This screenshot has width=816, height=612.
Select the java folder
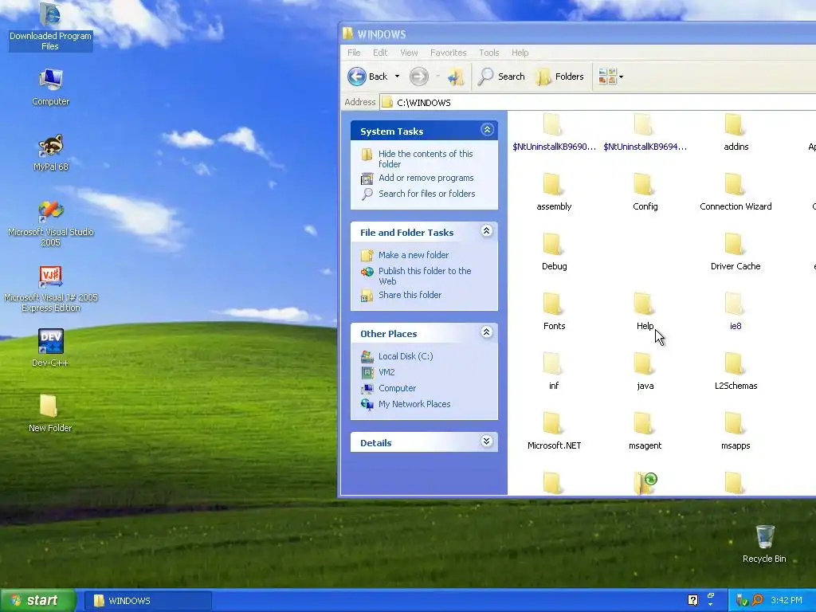tap(645, 372)
